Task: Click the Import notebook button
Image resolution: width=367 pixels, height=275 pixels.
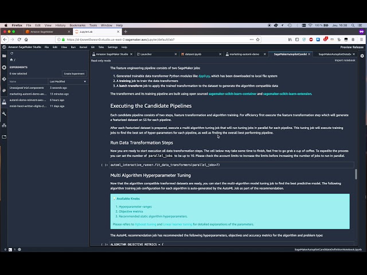Action: coord(345,60)
